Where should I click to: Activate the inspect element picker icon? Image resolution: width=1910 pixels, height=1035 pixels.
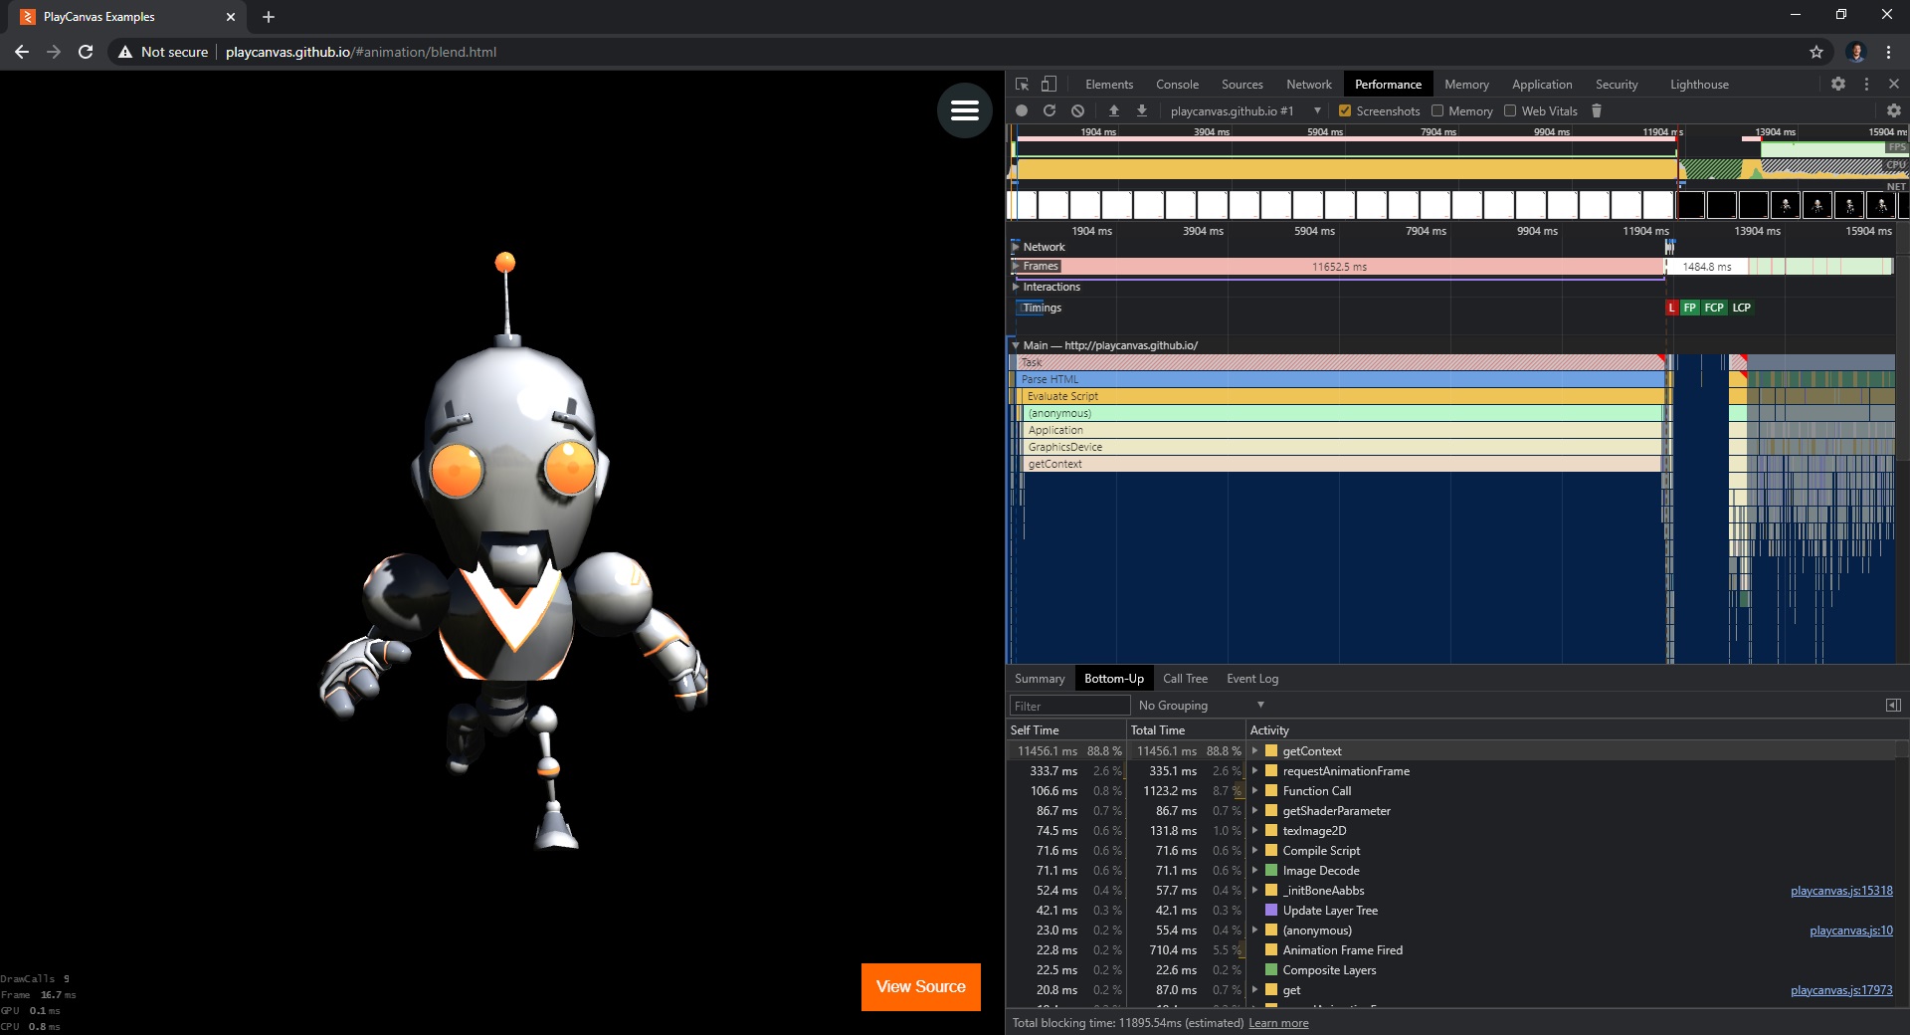click(1022, 85)
